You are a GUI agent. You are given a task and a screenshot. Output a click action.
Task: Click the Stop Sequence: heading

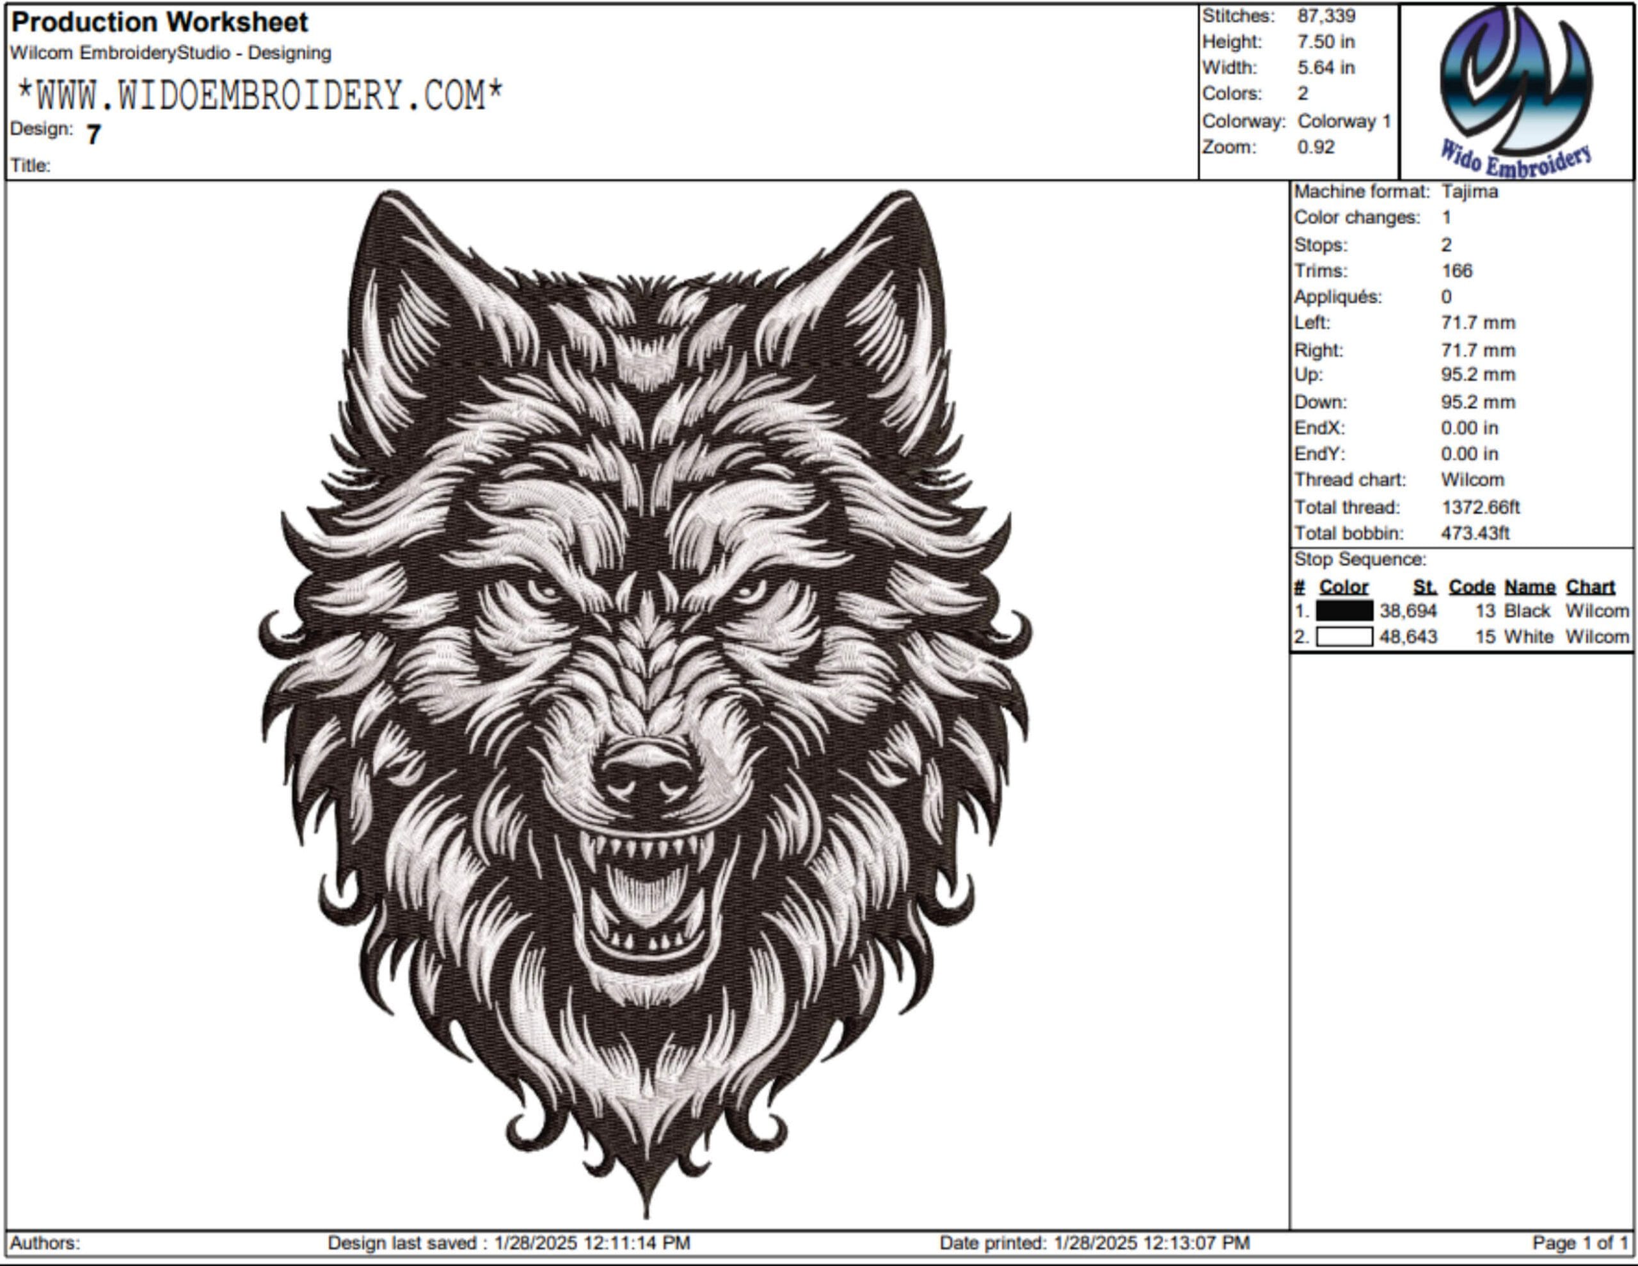coord(1360,560)
